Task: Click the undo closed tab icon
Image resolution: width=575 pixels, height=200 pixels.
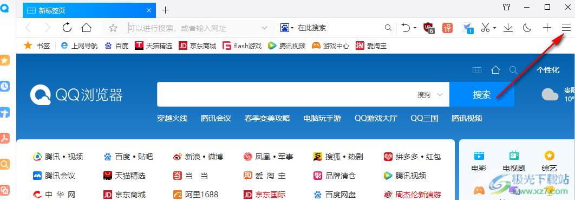Action: pyautogui.click(x=406, y=28)
